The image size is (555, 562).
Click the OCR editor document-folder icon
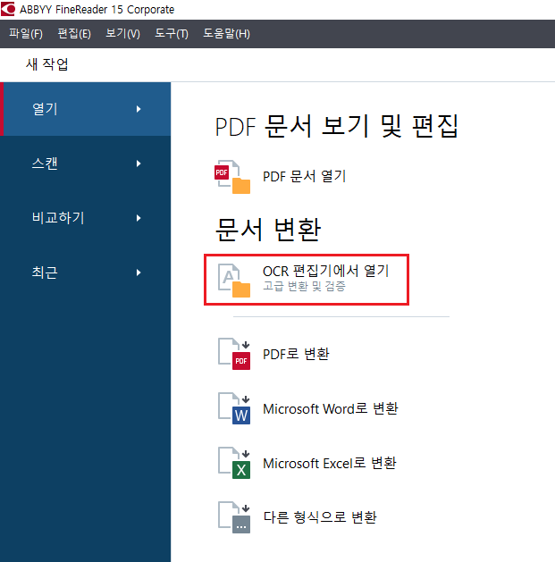click(x=234, y=281)
